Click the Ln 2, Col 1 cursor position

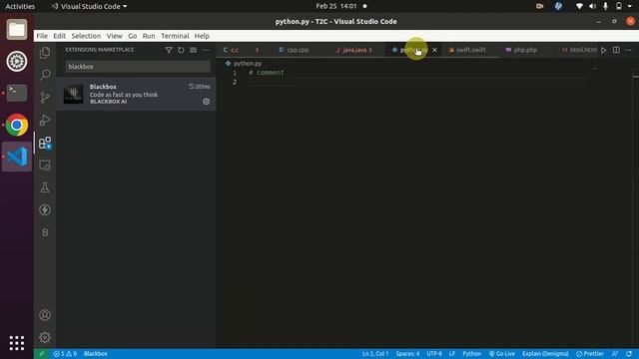pos(375,354)
